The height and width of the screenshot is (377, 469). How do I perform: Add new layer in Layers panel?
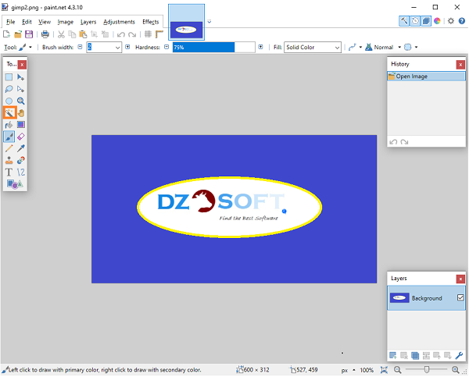[393, 355]
